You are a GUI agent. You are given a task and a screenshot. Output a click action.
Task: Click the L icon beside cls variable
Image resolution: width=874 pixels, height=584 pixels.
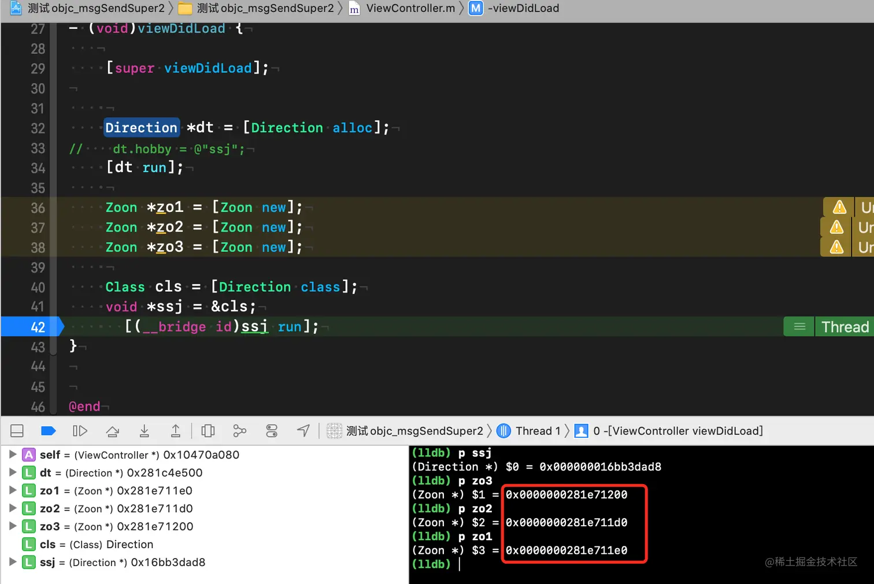29,544
